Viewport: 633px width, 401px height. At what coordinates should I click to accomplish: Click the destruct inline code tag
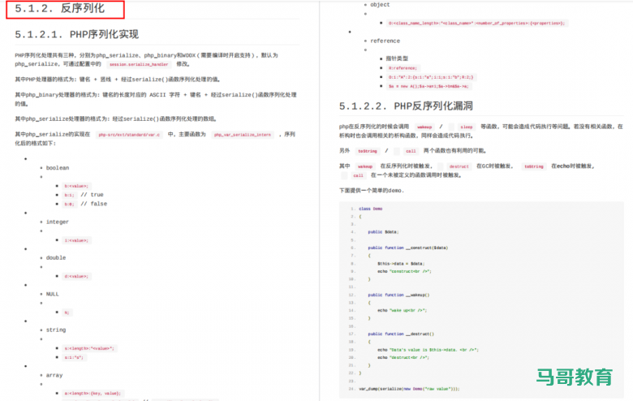(x=459, y=166)
